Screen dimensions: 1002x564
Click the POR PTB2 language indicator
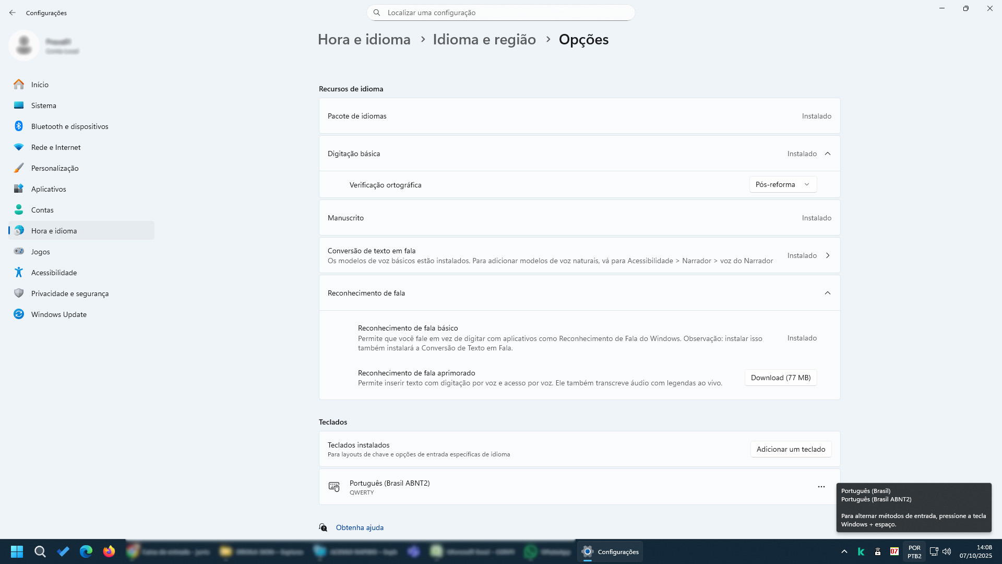pyautogui.click(x=914, y=552)
